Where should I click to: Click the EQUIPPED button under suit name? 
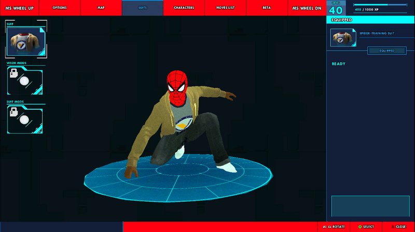click(x=386, y=51)
